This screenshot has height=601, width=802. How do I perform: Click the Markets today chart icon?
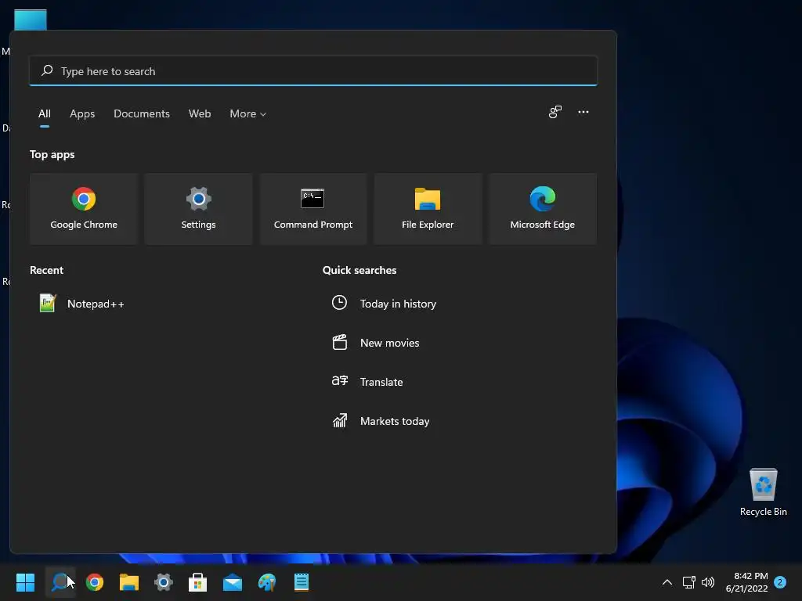point(340,420)
